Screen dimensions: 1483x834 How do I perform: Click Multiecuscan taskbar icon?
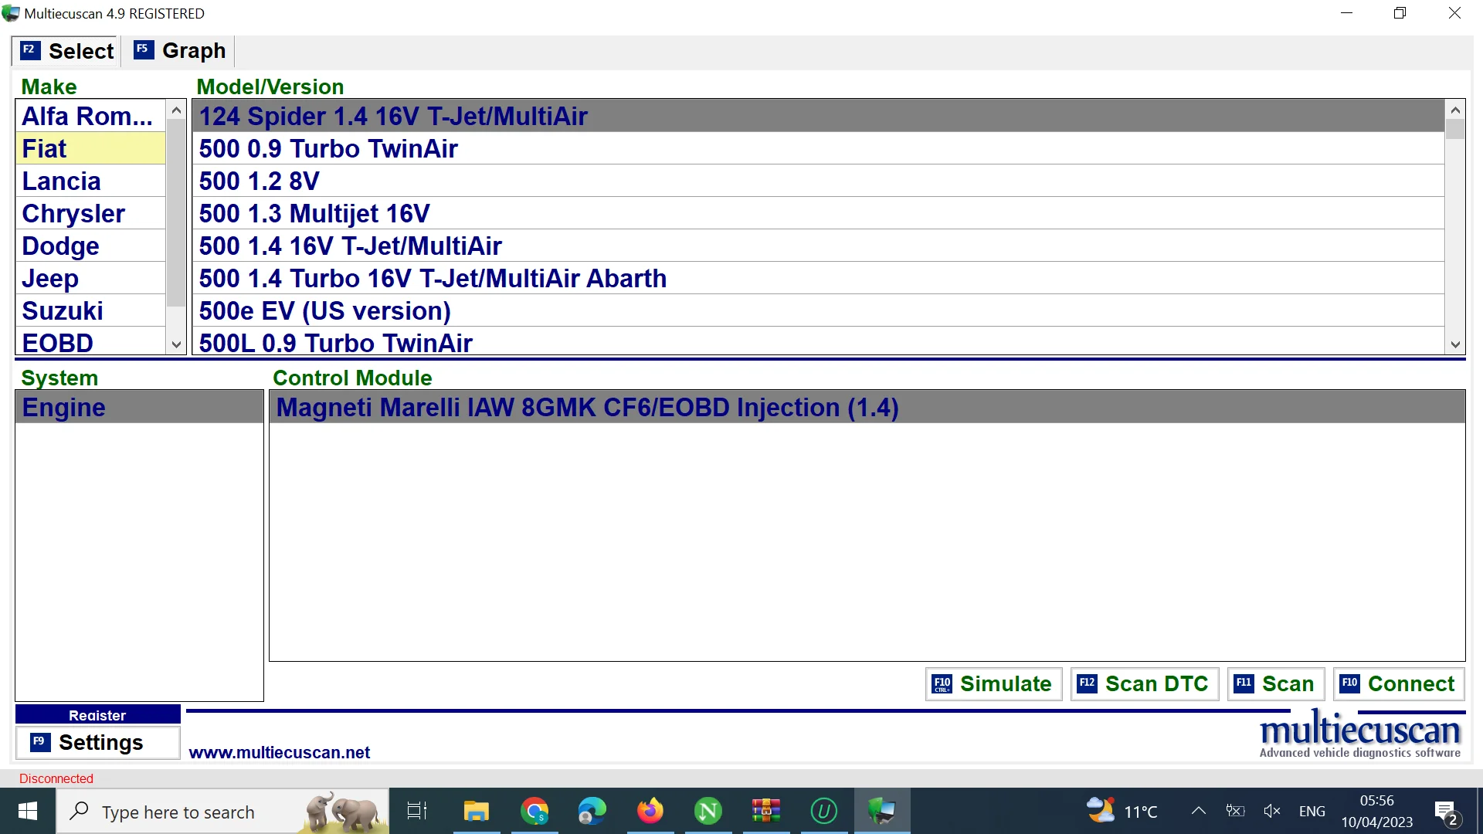point(882,811)
